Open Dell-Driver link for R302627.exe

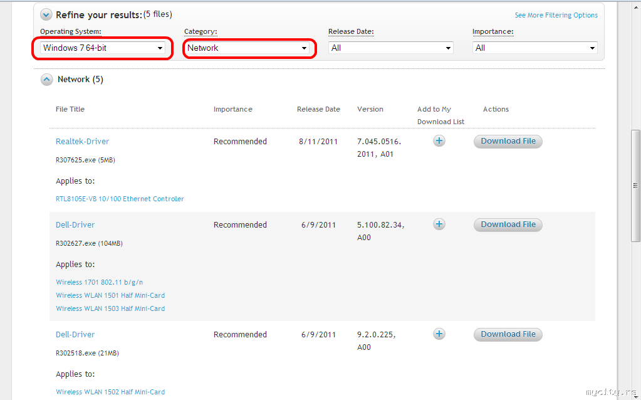click(x=75, y=225)
